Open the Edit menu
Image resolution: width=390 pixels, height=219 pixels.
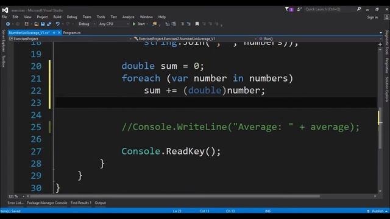tap(15, 17)
